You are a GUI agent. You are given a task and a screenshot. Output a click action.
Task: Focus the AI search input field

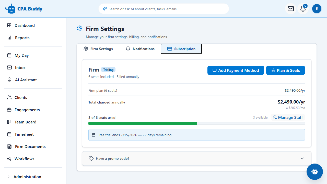(164, 9)
